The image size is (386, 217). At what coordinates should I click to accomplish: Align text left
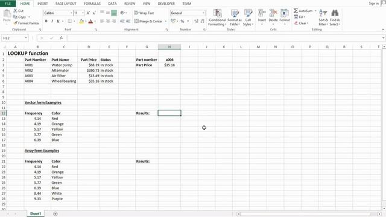[x=102, y=22]
